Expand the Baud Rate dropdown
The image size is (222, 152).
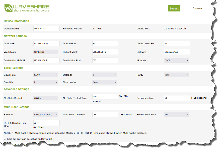(x=46, y=75)
